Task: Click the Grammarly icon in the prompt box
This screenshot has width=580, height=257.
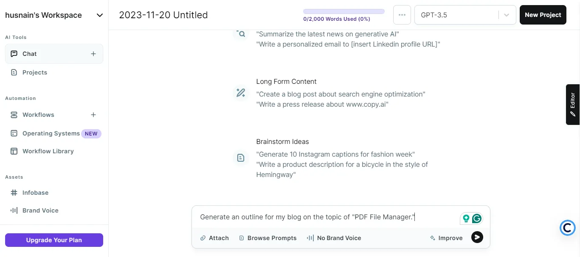Action: 477,218
